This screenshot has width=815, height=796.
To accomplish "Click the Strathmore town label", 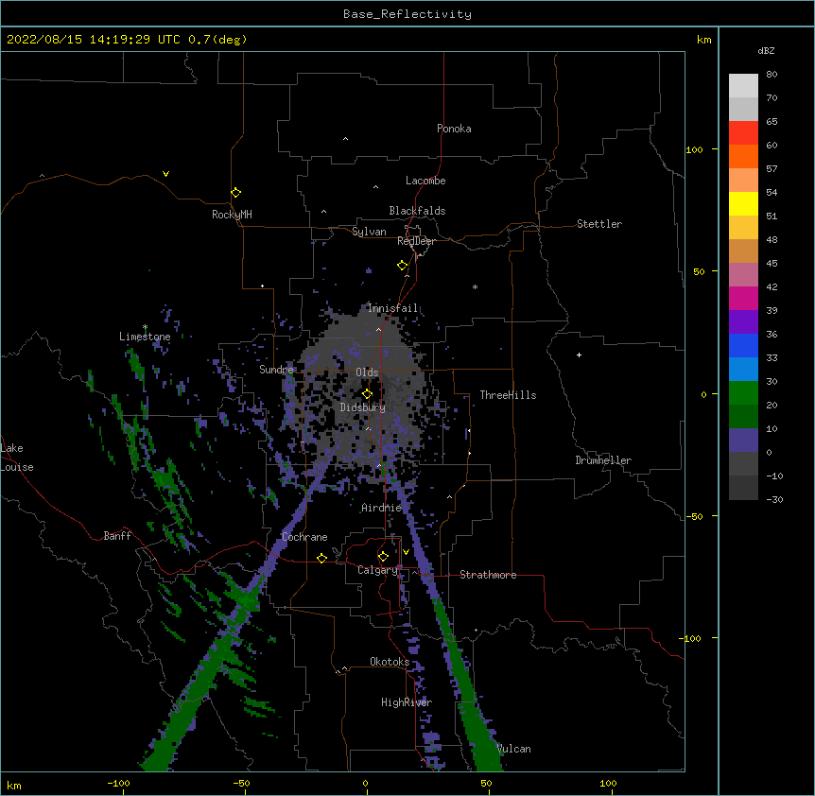I will [x=488, y=575].
